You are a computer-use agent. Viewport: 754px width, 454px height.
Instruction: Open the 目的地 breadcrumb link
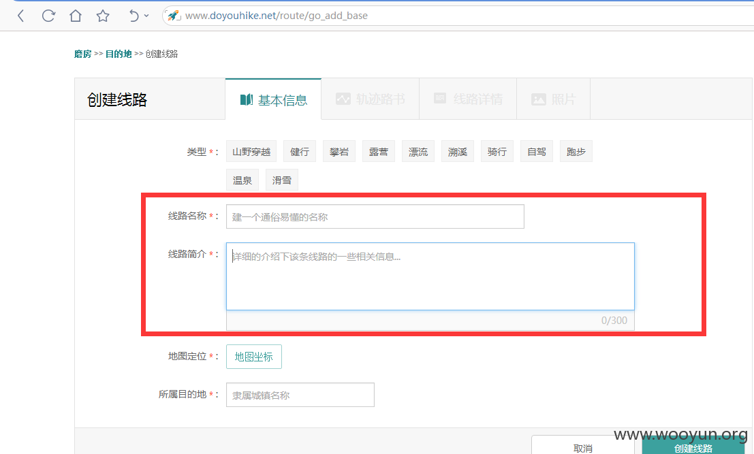[x=119, y=54]
